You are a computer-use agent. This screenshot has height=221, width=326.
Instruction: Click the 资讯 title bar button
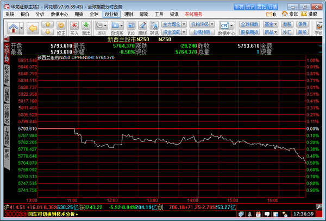[x=250, y=7]
